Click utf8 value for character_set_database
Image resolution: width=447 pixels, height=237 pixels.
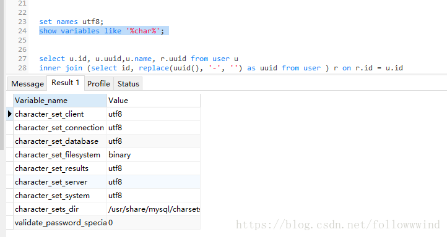pos(154,141)
